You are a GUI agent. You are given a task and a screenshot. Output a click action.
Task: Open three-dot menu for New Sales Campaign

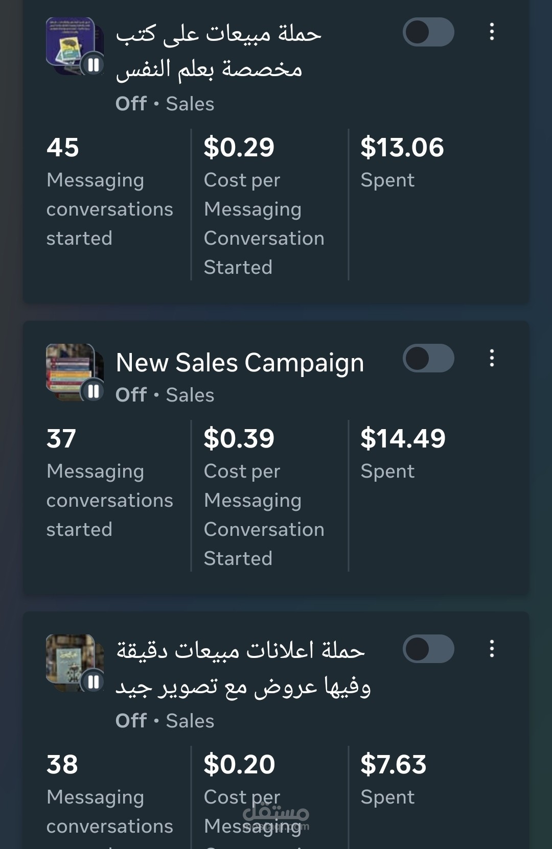(492, 358)
